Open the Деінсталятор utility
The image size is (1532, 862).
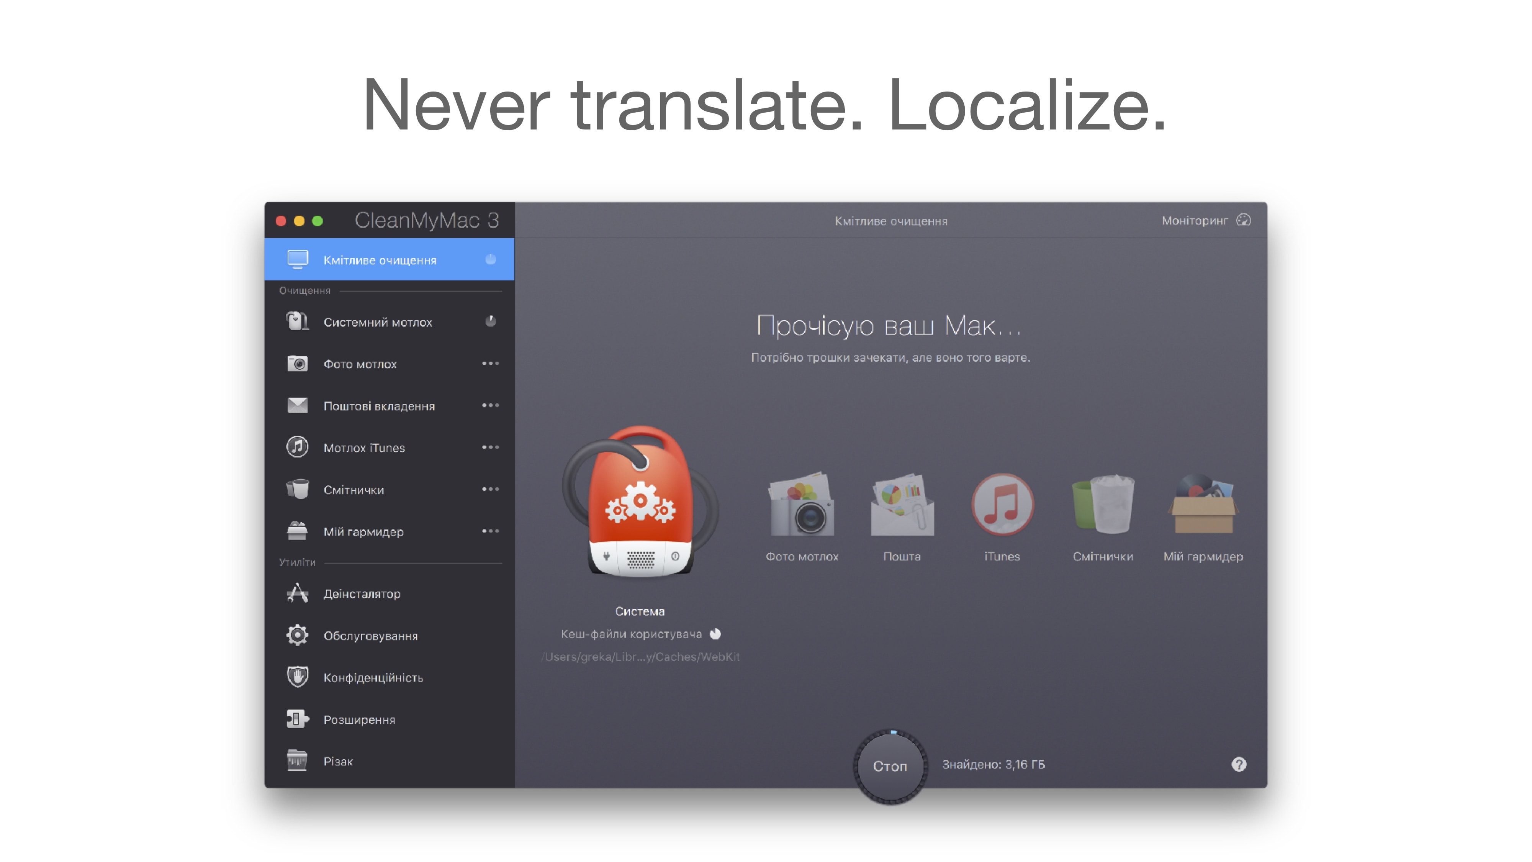point(390,594)
